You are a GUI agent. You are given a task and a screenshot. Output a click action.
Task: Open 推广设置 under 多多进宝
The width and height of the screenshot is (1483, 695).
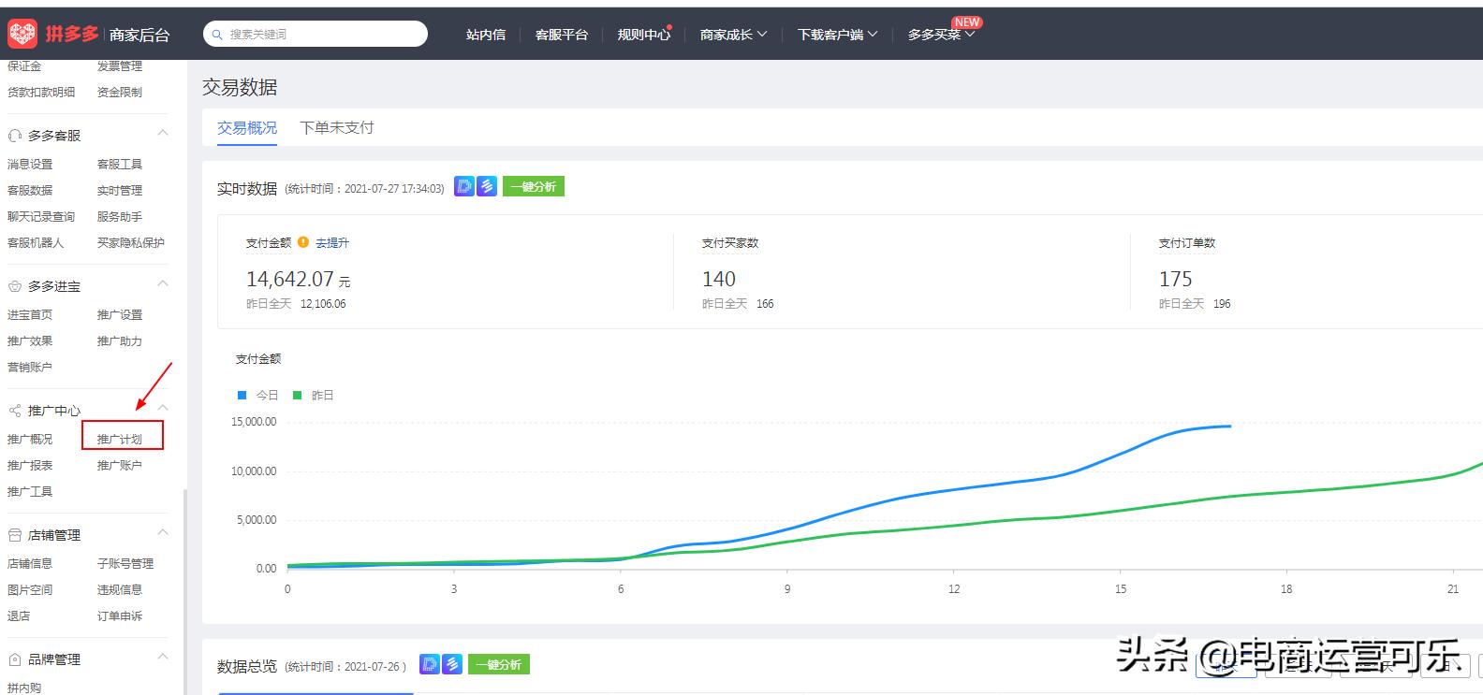(120, 314)
